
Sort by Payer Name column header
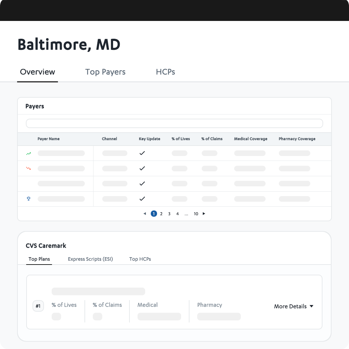pos(49,139)
